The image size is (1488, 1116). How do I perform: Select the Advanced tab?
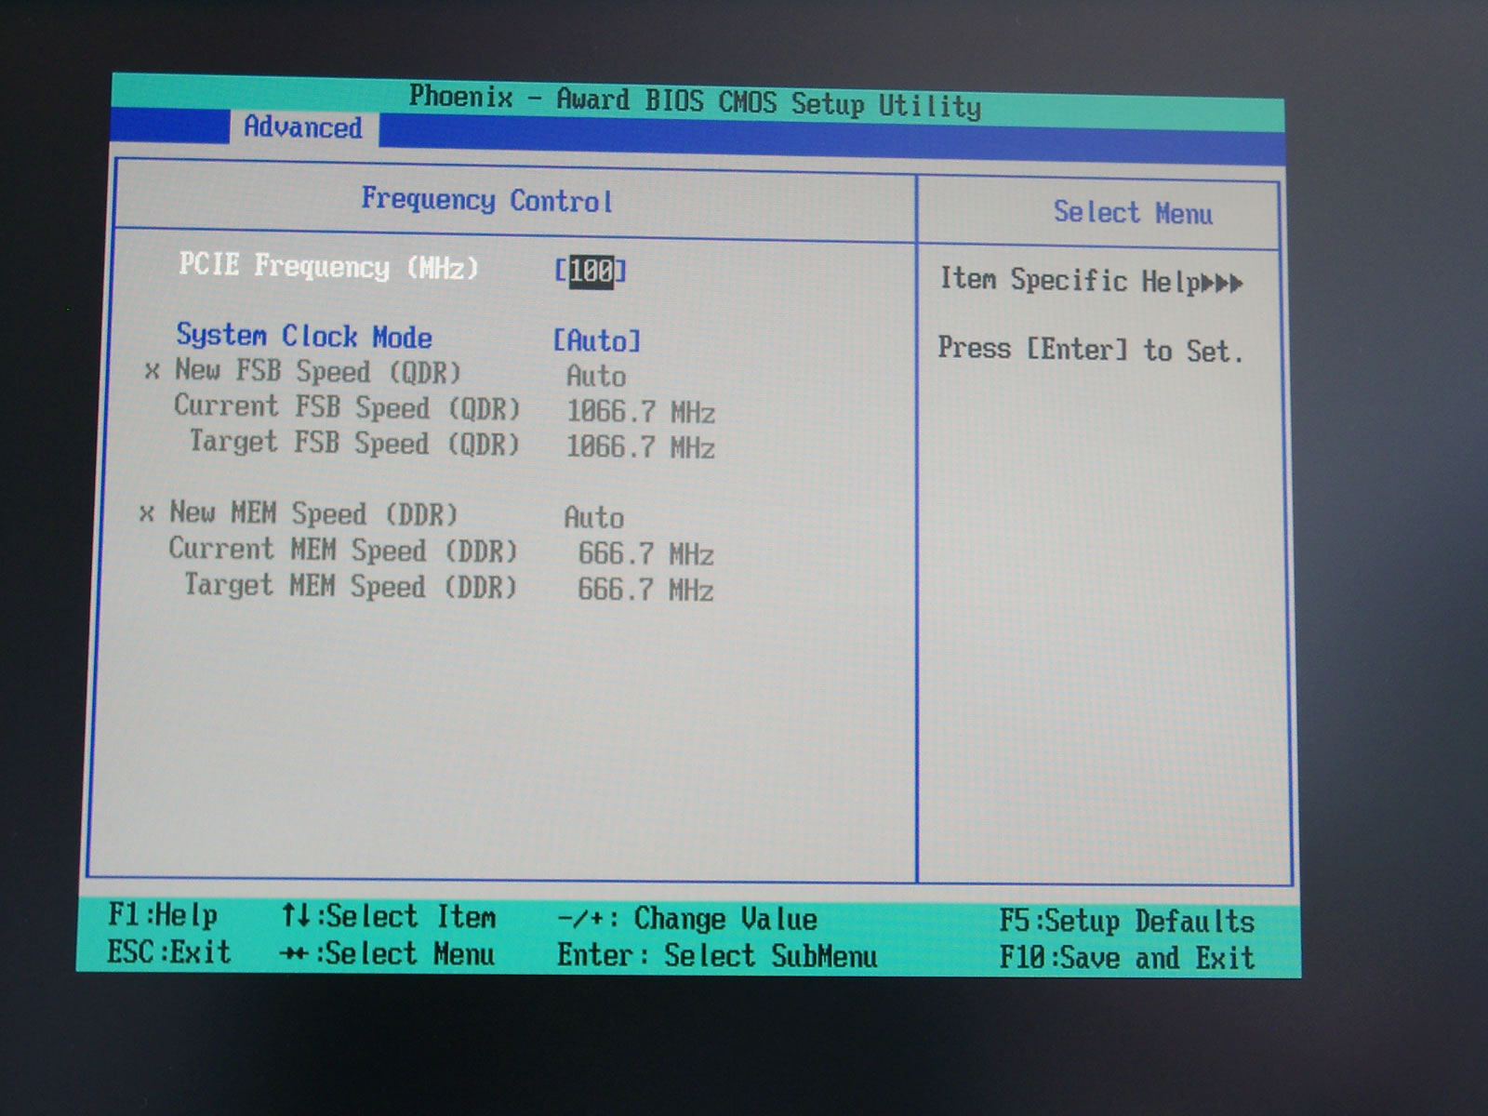[303, 127]
